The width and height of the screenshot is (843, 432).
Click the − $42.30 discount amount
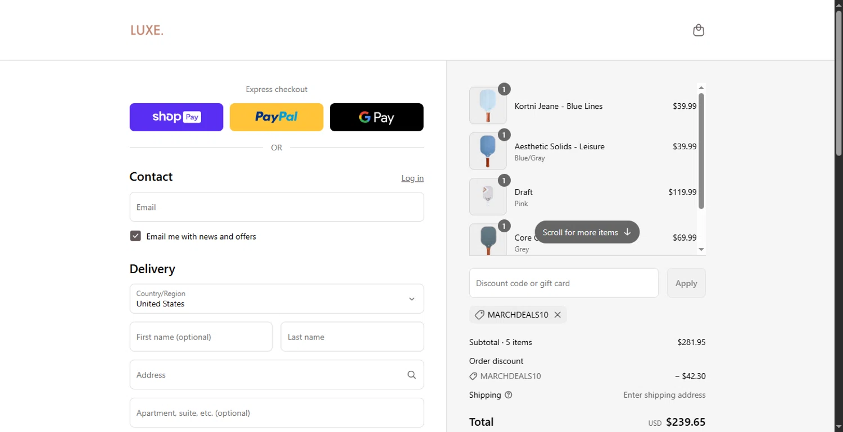tap(690, 376)
